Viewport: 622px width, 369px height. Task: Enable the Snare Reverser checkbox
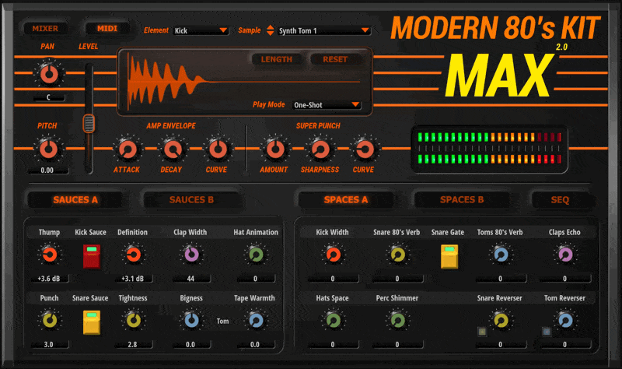click(x=482, y=332)
